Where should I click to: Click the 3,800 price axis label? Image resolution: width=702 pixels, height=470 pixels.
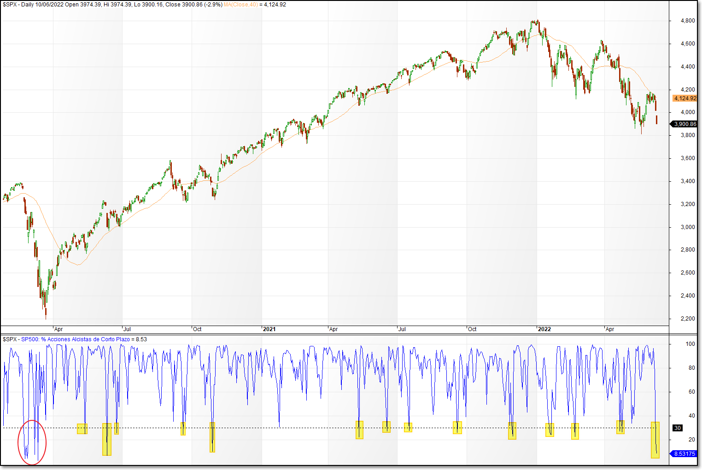point(688,135)
